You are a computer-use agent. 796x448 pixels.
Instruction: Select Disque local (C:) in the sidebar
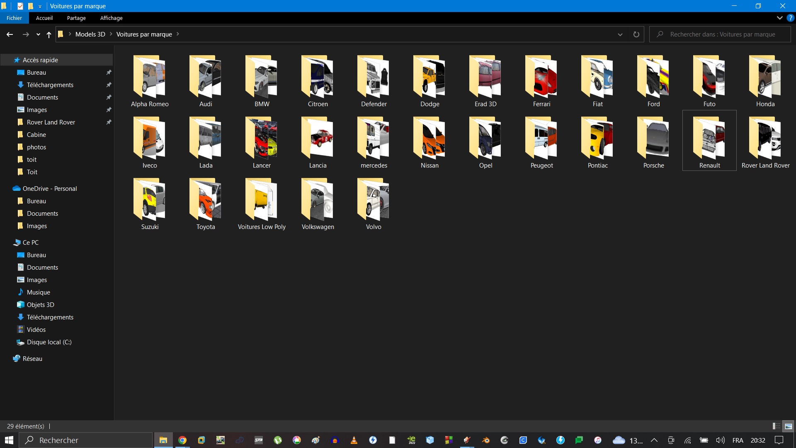click(49, 342)
